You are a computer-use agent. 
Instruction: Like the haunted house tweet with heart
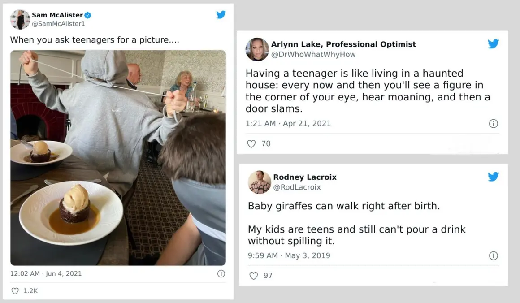pos(251,144)
